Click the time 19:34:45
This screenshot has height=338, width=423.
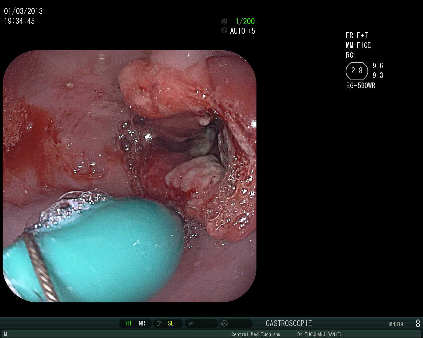tap(19, 21)
